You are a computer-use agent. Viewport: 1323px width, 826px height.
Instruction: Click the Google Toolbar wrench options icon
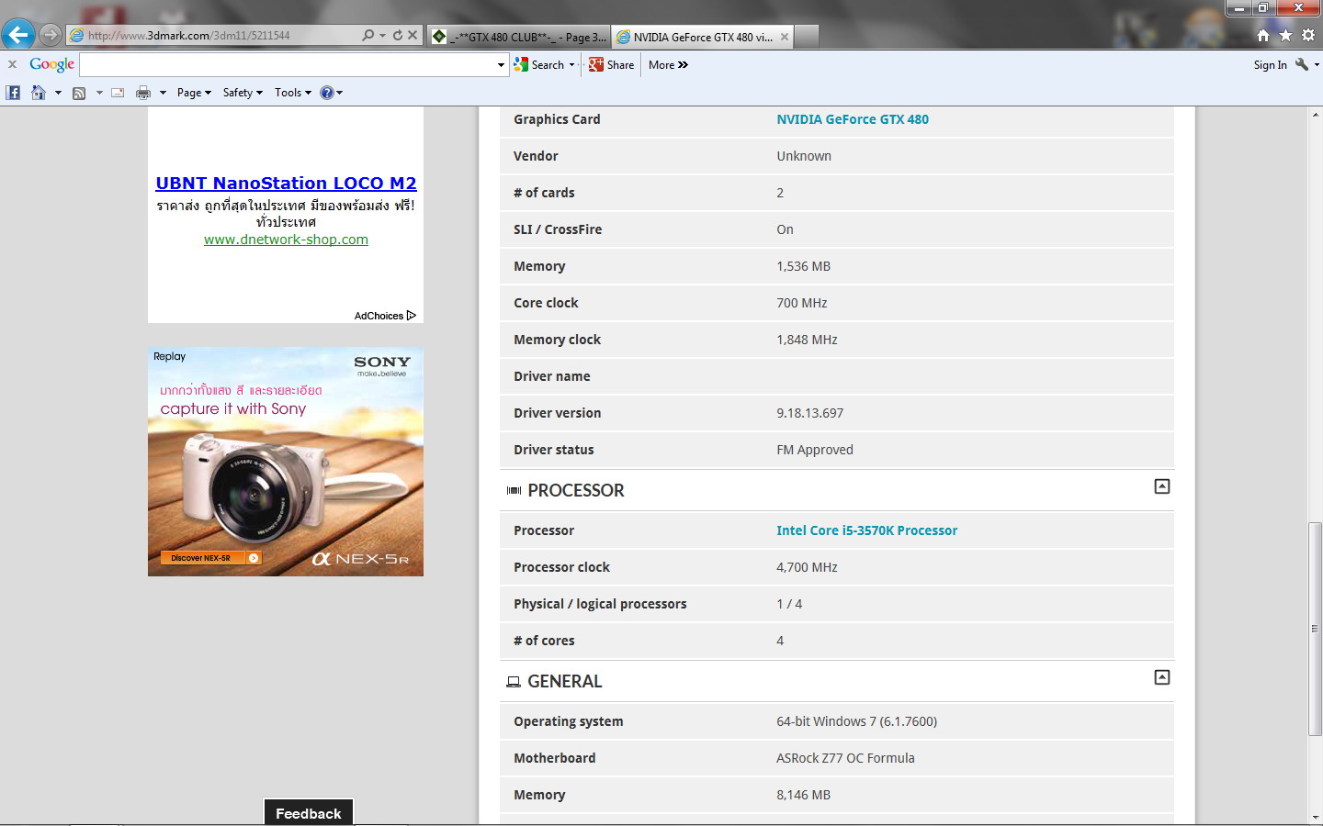[x=1301, y=64]
